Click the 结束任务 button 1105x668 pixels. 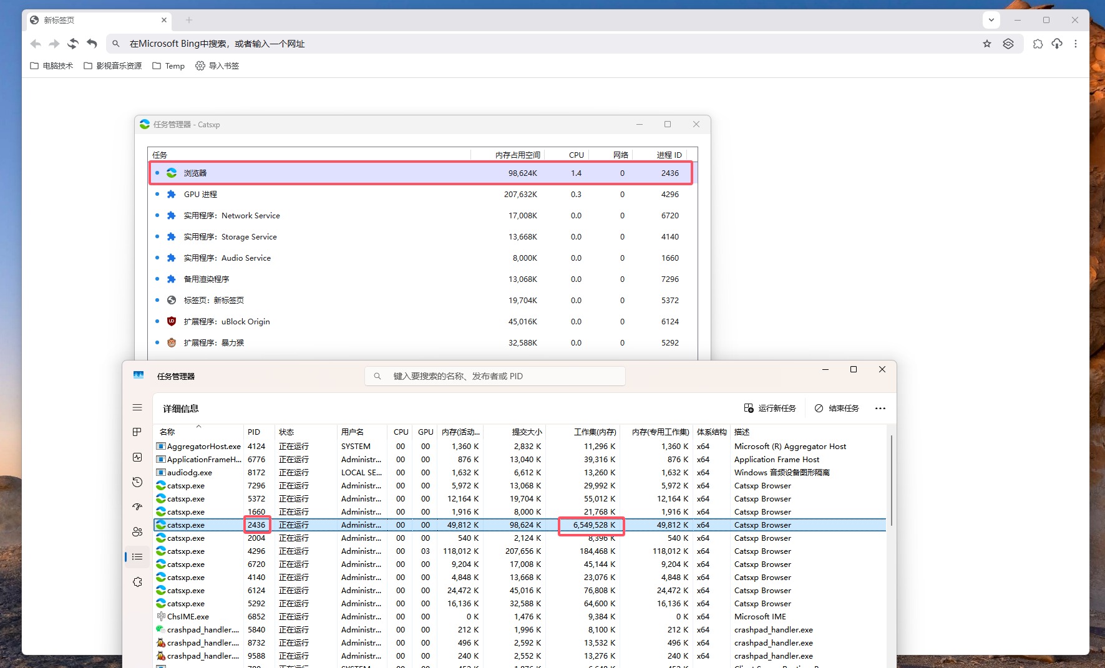coord(837,409)
